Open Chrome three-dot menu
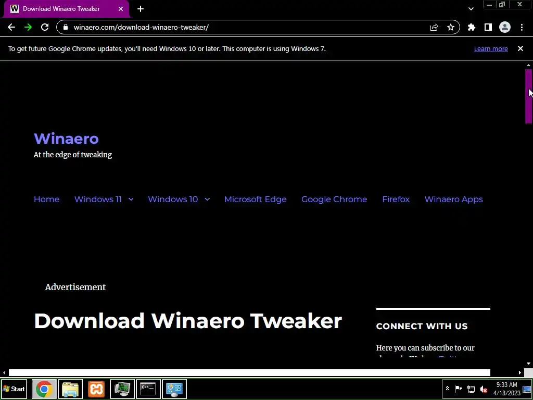This screenshot has height=400, width=533. [x=522, y=27]
